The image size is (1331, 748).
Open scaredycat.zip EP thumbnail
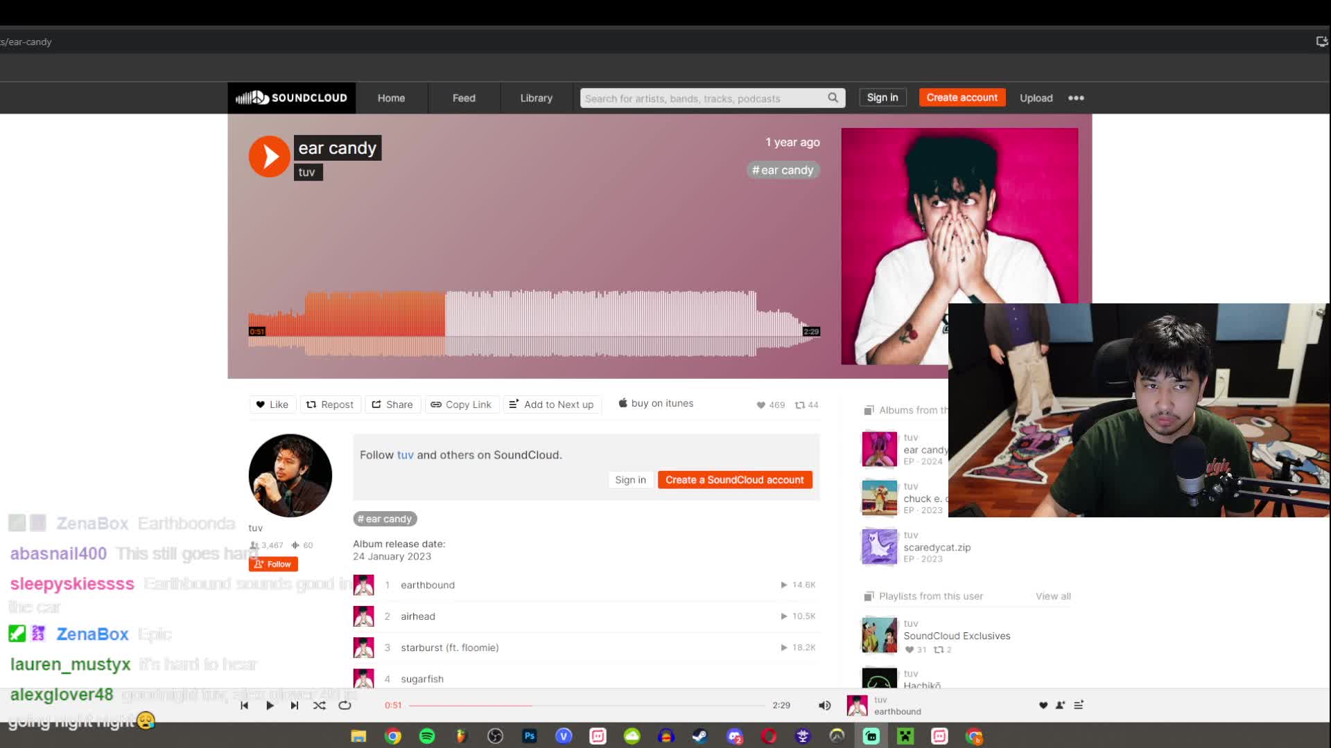click(x=879, y=546)
